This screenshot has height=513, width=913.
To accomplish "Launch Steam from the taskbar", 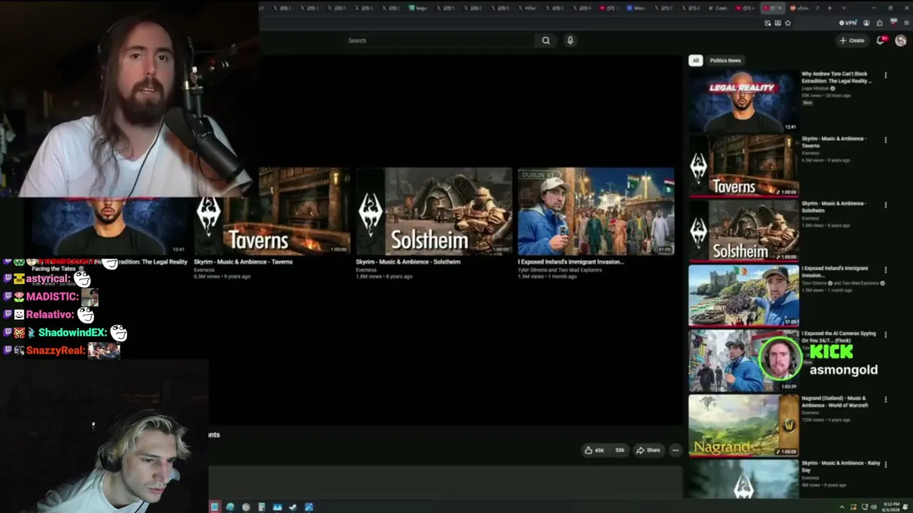I will point(292,507).
